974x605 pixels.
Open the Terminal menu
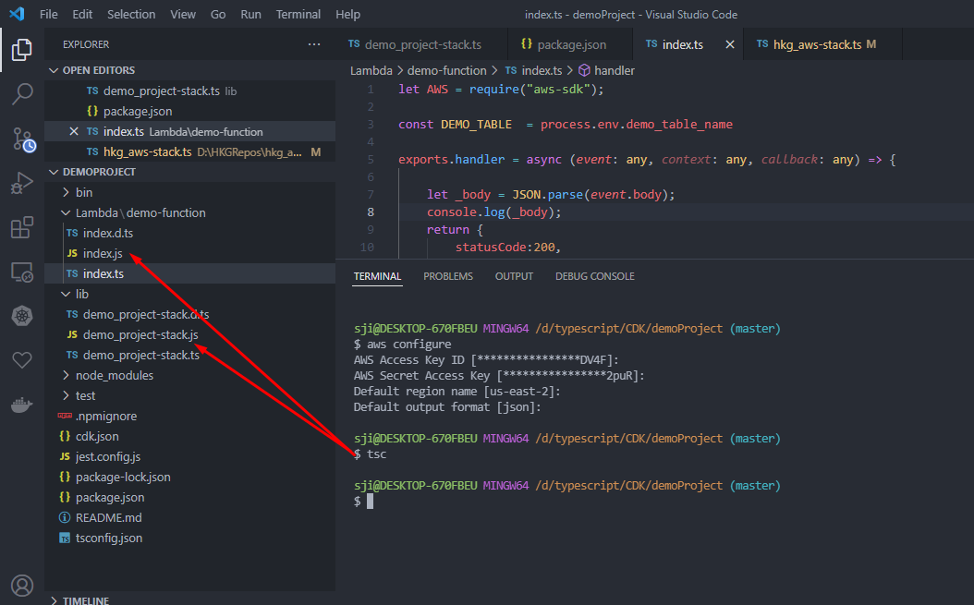[298, 14]
